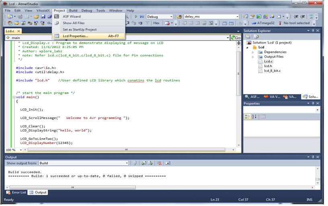Click the Solution Explorer toolbar icon
This screenshot has height=206, width=328.
245,16
